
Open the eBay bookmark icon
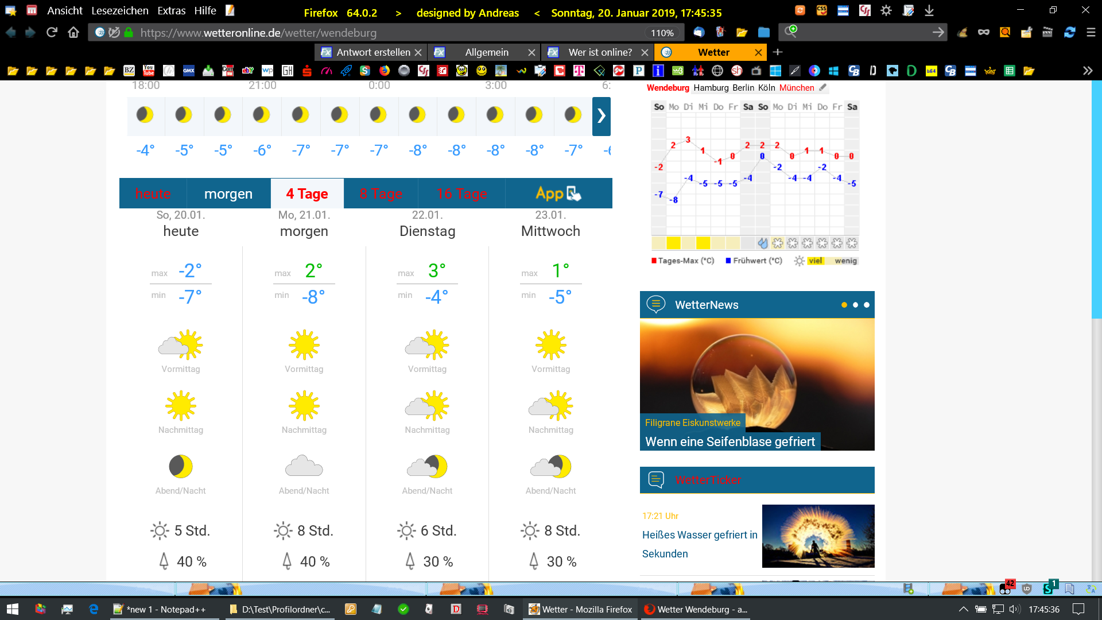(248, 71)
